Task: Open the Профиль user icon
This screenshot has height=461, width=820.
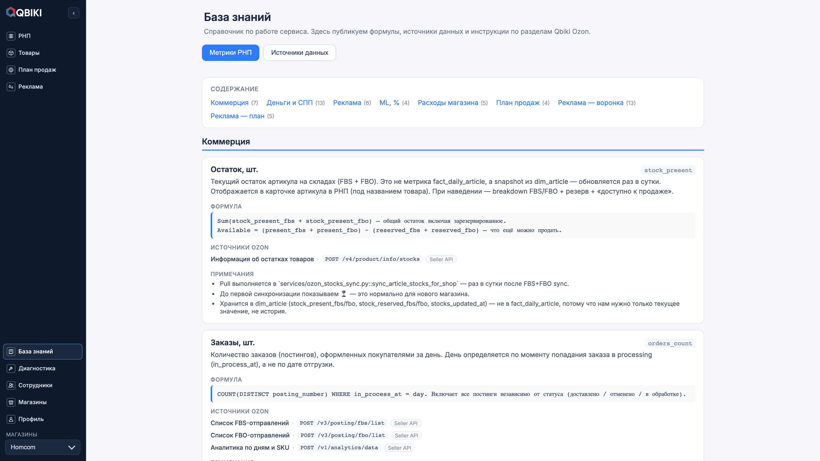Action: tap(11, 419)
